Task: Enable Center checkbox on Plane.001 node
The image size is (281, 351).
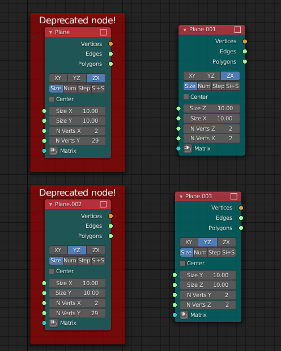Action: [186, 97]
